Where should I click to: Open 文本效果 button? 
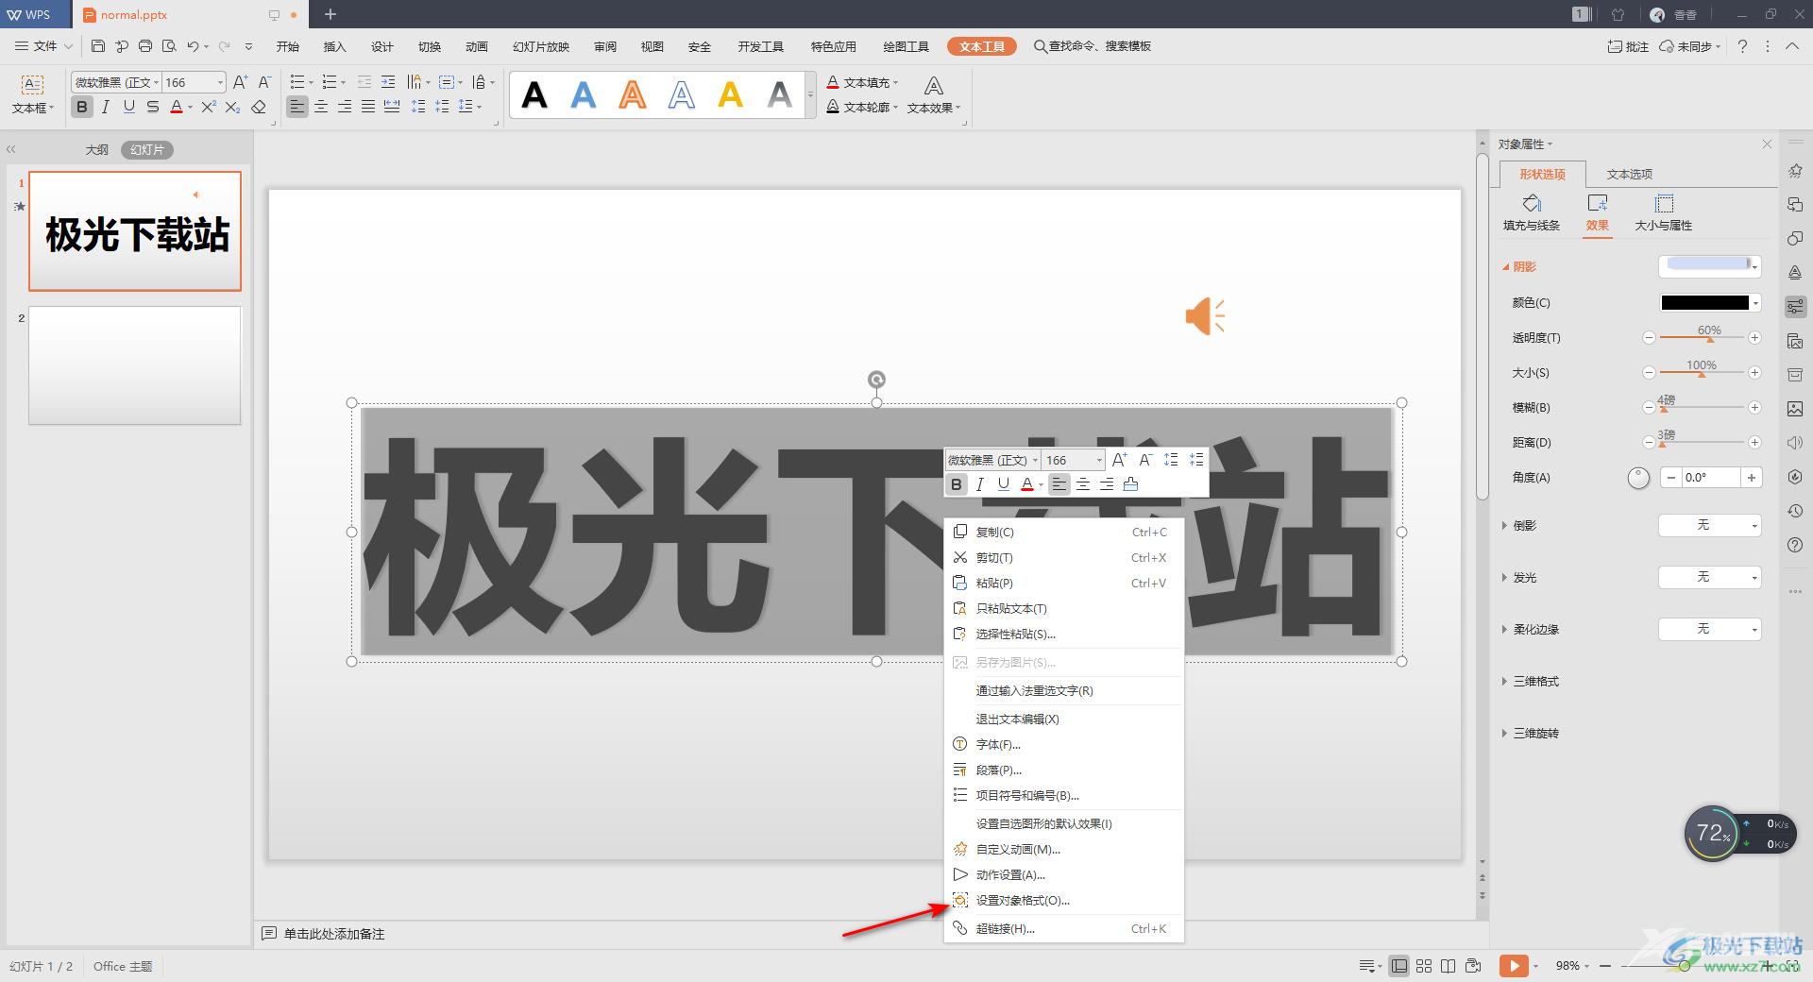point(933,94)
